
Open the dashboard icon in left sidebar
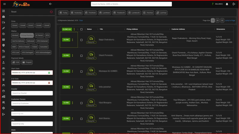[4, 11]
